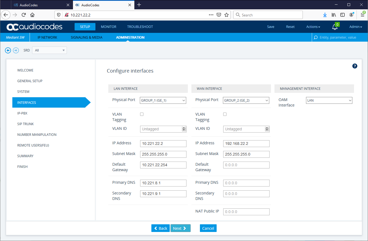Viewport: 368px width, 241px height.
Task: Open the SRD dropdown
Action: (x=49, y=50)
